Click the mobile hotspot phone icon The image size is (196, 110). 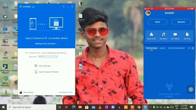point(36,72)
